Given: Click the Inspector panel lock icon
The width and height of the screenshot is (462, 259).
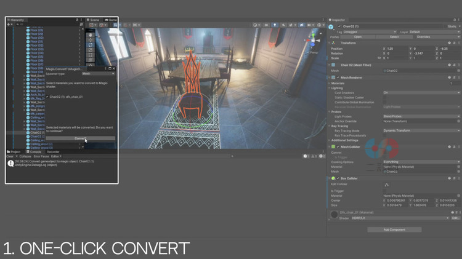Looking at the screenshot, I should click(x=455, y=20).
